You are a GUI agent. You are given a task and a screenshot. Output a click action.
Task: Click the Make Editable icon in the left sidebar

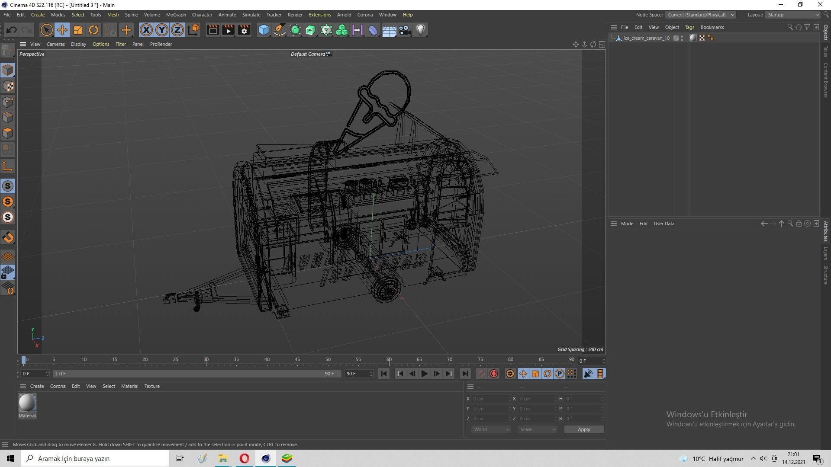coord(8,51)
